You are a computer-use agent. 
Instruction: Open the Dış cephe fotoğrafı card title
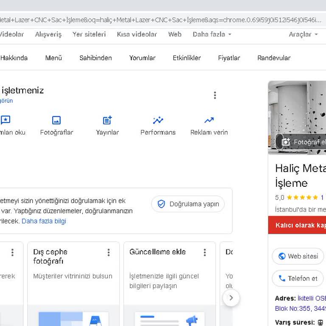pos(50,256)
